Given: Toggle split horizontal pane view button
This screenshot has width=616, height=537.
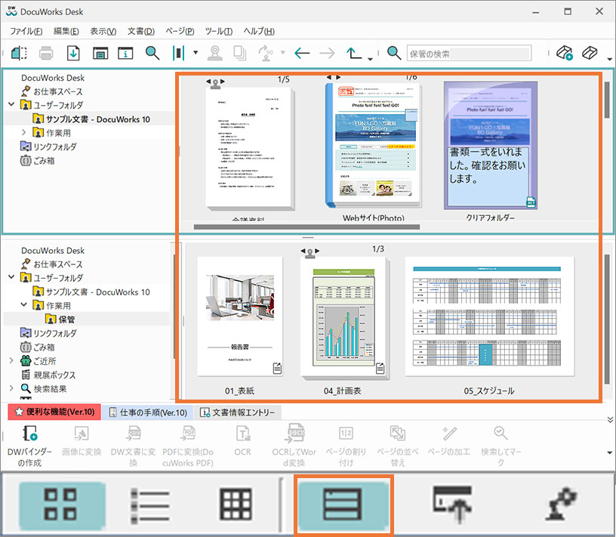Looking at the screenshot, I should (343, 505).
